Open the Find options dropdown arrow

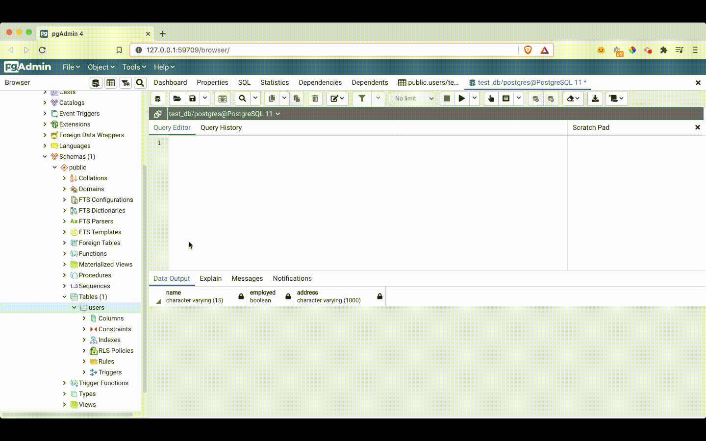pos(255,98)
